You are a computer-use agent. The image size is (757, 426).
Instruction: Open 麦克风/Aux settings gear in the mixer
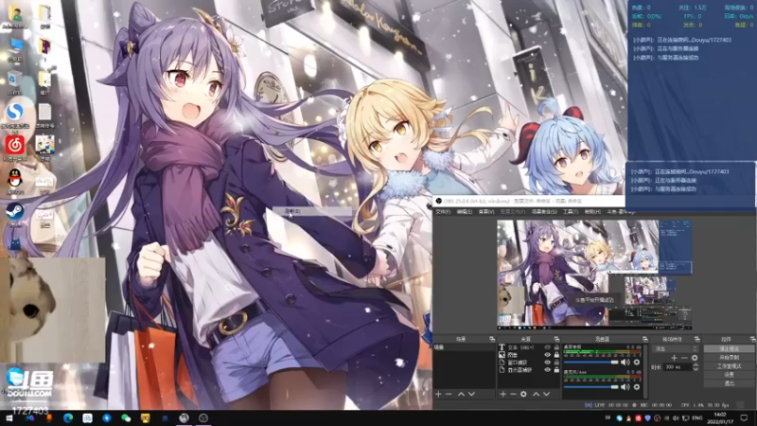pyautogui.click(x=637, y=387)
